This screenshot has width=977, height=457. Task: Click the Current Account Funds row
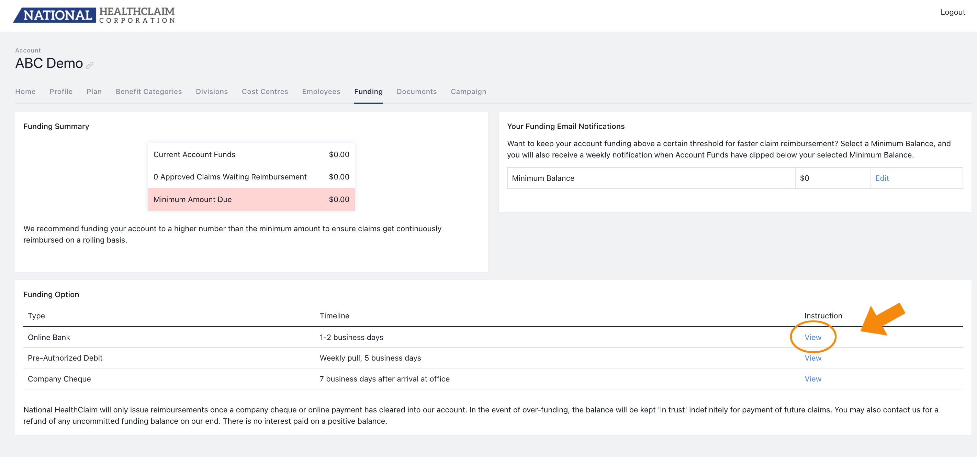click(x=251, y=154)
